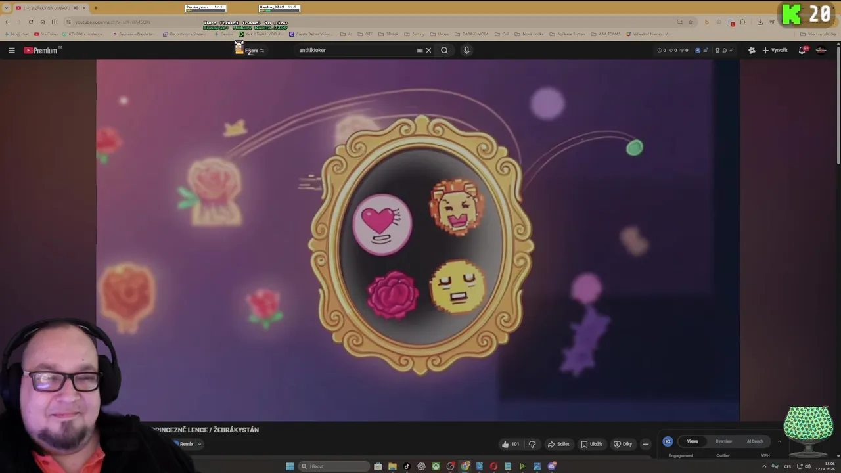This screenshot has width=841, height=473.
Task: Open a new browser tab
Action: [x=96, y=8]
